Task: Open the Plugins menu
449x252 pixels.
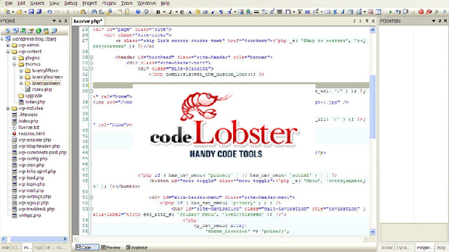Action: (109, 3)
